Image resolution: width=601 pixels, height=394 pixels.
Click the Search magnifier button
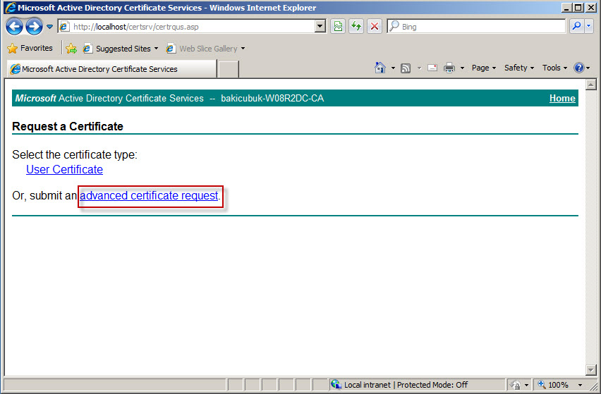coord(576,26)
